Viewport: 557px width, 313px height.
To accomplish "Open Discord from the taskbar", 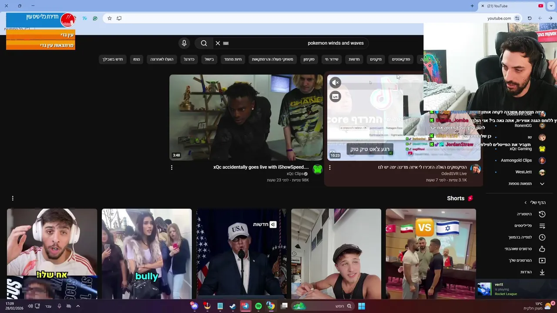I will [x=194, y=306].
